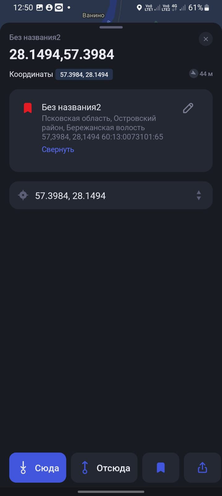Tap the Ванино label on the map
Viewport: 222px width, 496px height.
coord(93,15)
